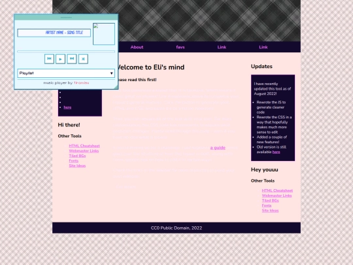The height and width of the screenshot is (265, 353).
Task: Open the 'here' link in the left dark box
Action: tap(67, 107)
